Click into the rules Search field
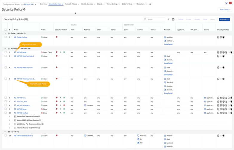Image resolution: width=234 pixels, height=150 pixels. pos(155,20)
